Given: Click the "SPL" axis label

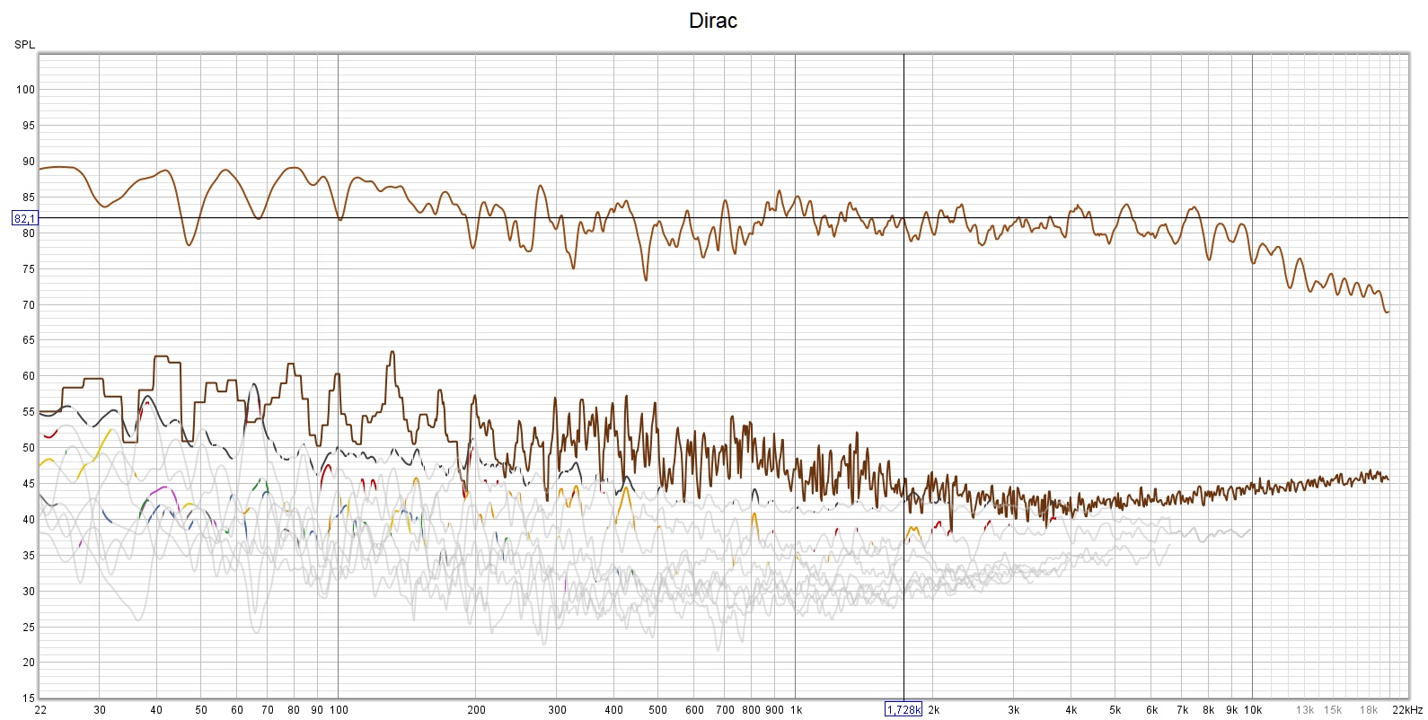Looking at the screenshot, I should pyautogui.click(x=24, y=45).
